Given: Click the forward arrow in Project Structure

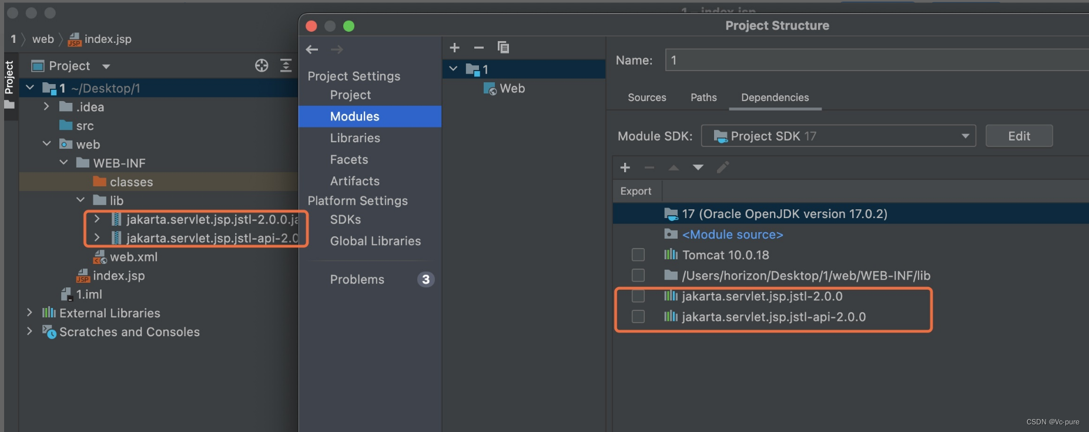Looking at the screenshot, I should click(x=337, y=49).
